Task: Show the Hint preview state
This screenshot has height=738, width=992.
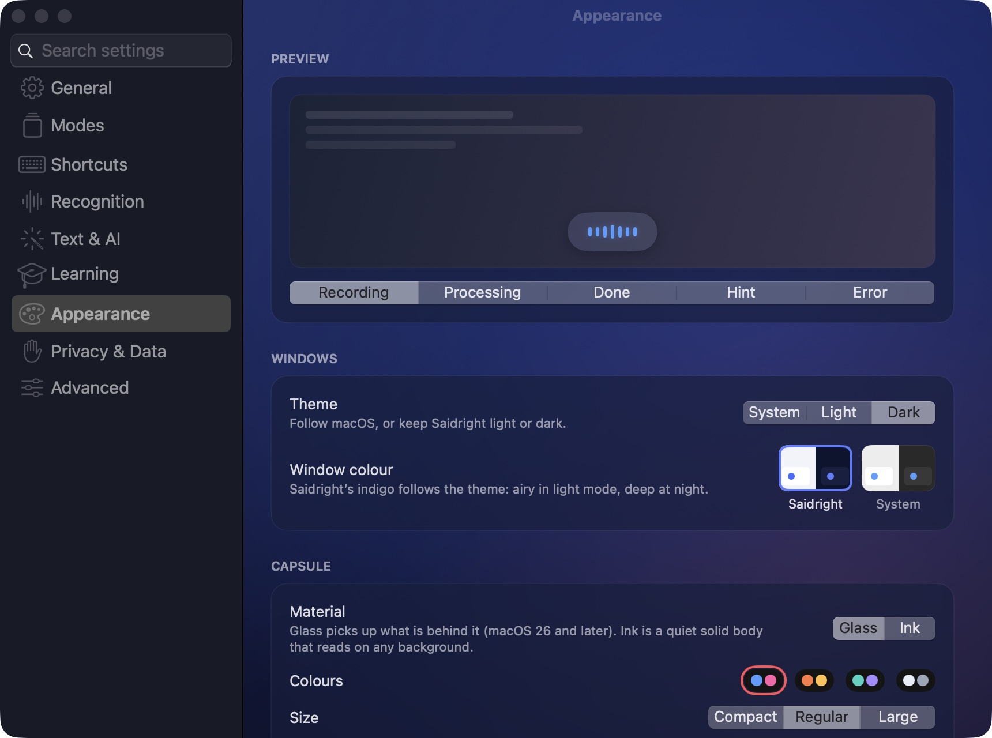Action: [x=741, y=292]
